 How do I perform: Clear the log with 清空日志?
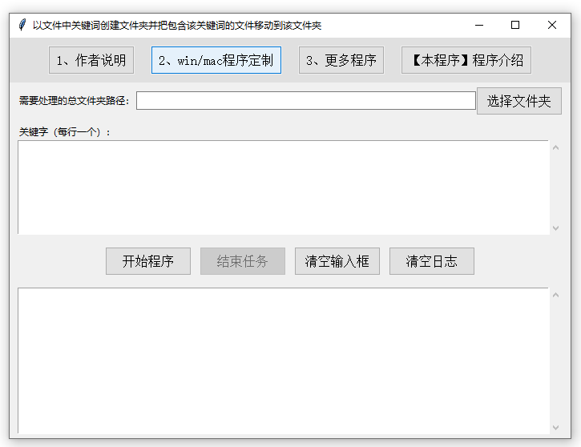pyautogui.click(x=432, y=261)
